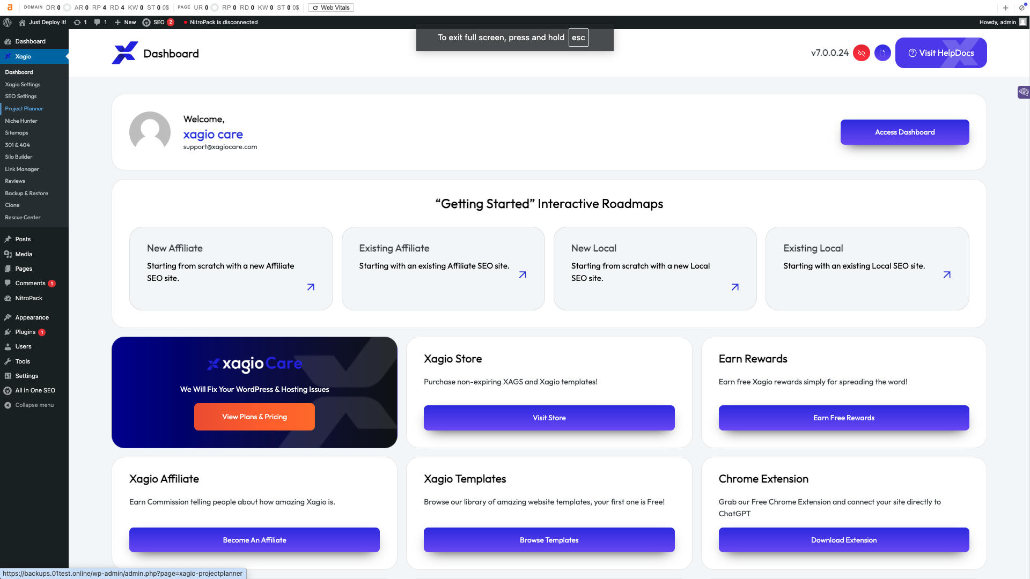This screenshot has width=1030, height=579.
Task: Click the Download Extension button
Action: pos(844,540)
